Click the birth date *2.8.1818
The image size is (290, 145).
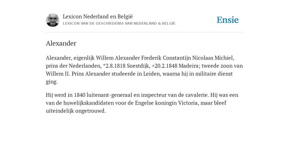click(114, 66)
